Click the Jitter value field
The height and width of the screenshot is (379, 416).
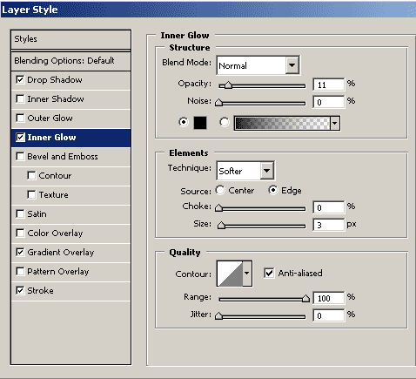(x=329, y=315)
